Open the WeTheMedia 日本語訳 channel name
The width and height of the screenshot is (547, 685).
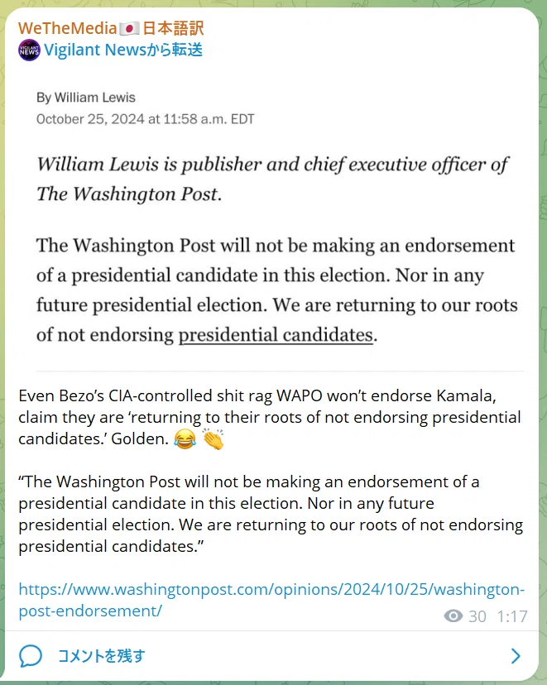click(111, 28)
